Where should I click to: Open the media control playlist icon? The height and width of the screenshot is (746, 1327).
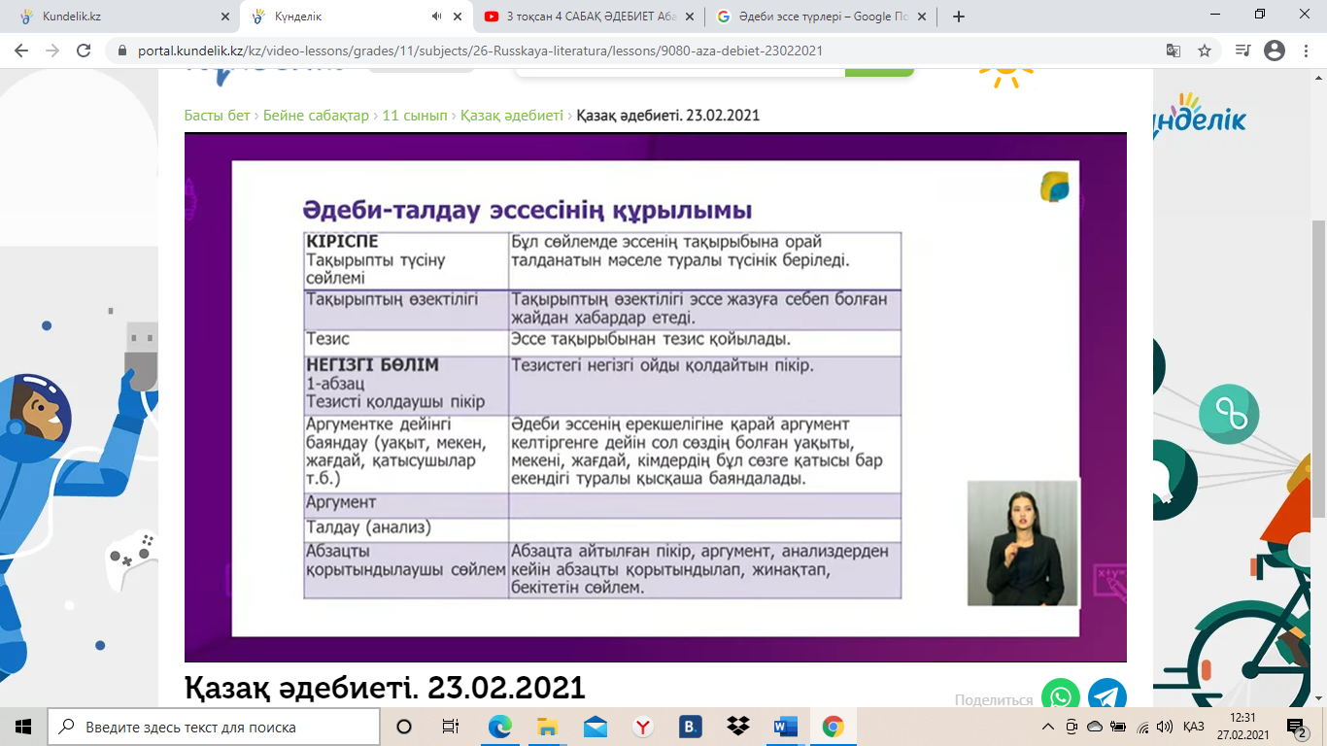pos(1242,51)
